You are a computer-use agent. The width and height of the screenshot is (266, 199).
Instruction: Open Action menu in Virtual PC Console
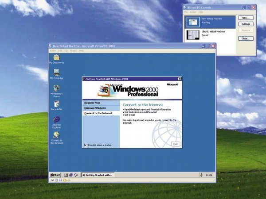[193, 12]
